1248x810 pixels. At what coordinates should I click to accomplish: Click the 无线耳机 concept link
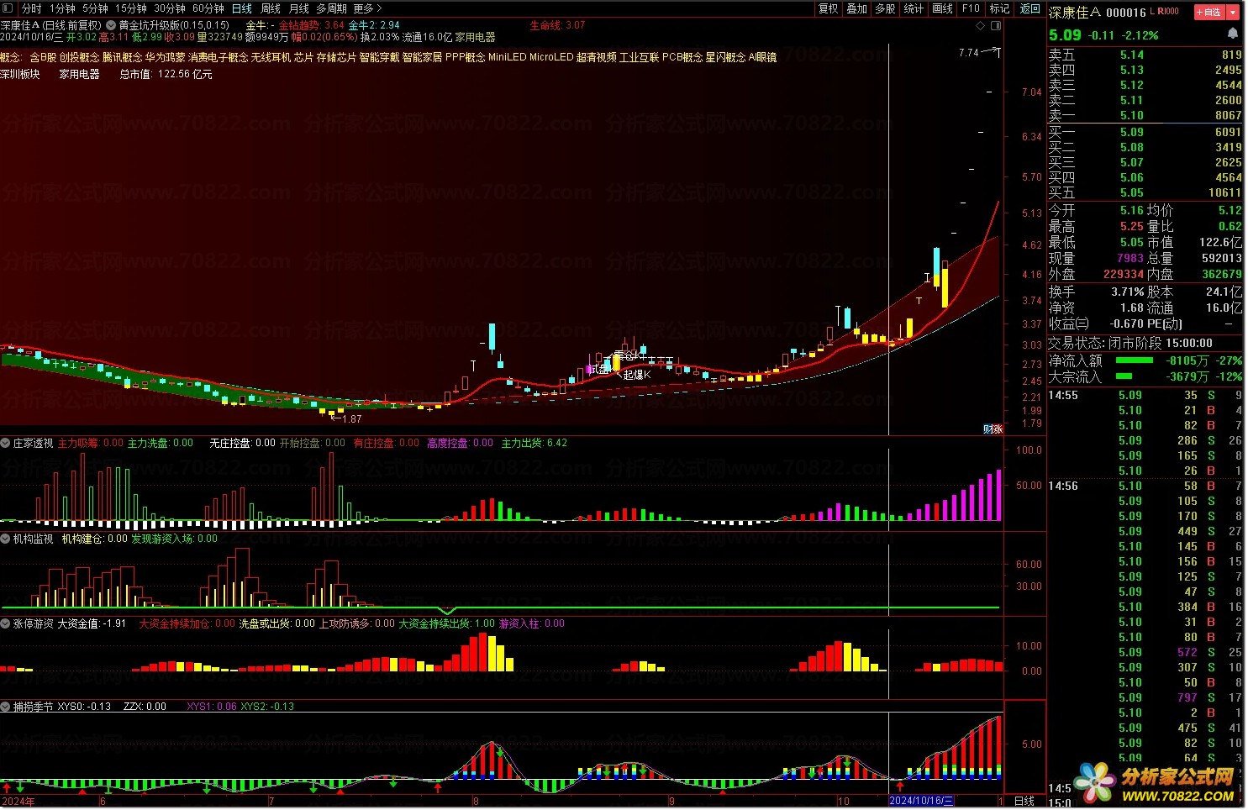click(271, 57)
